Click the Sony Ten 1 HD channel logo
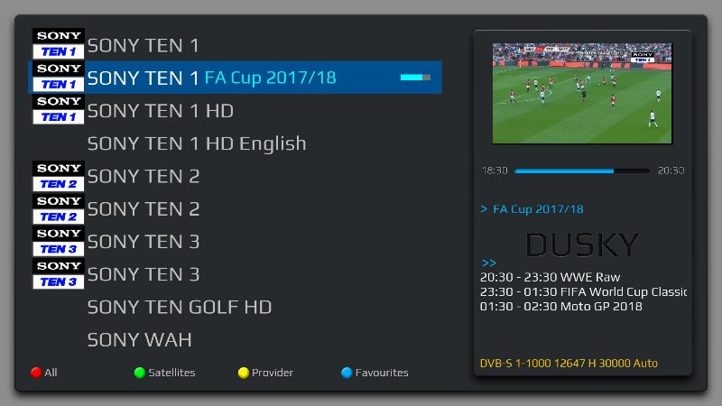722x406 pixels. [x=59, y=109]
